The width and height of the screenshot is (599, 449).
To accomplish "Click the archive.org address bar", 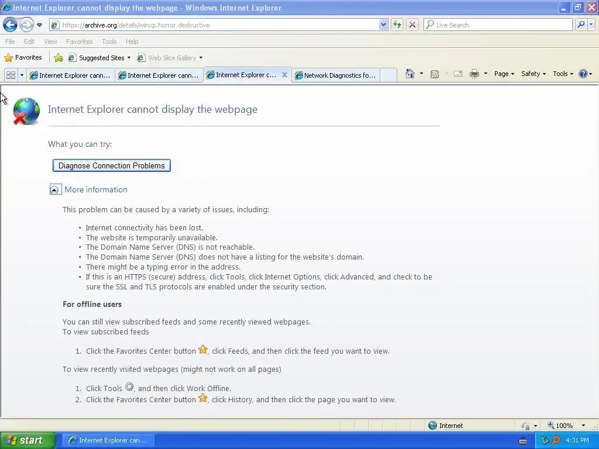I will coord(219,25).
